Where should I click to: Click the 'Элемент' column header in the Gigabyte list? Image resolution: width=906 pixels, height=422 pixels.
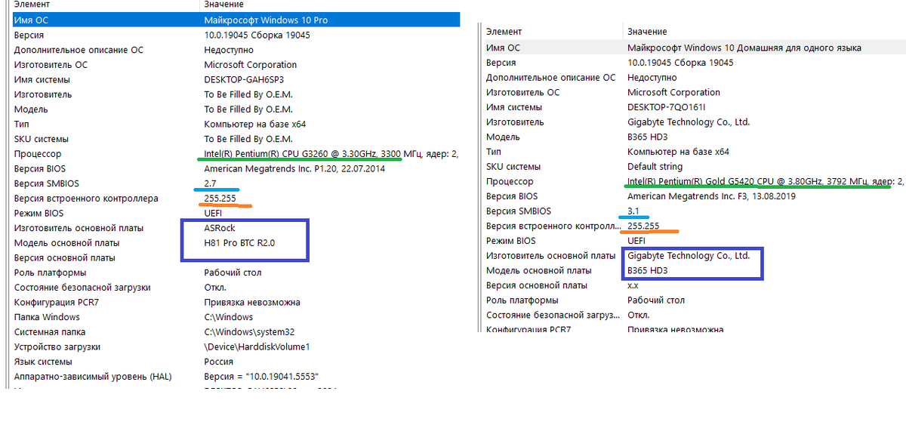(504, 32)
